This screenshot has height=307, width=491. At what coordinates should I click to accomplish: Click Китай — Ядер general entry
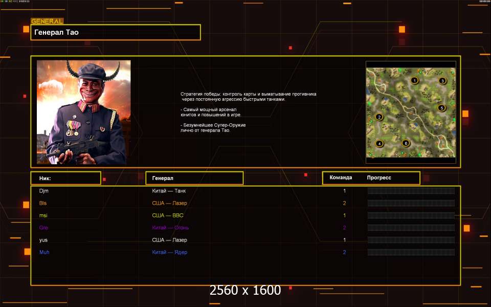(170, 252)
